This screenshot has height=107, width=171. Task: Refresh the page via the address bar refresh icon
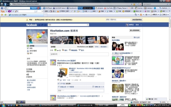pos(137,4)
